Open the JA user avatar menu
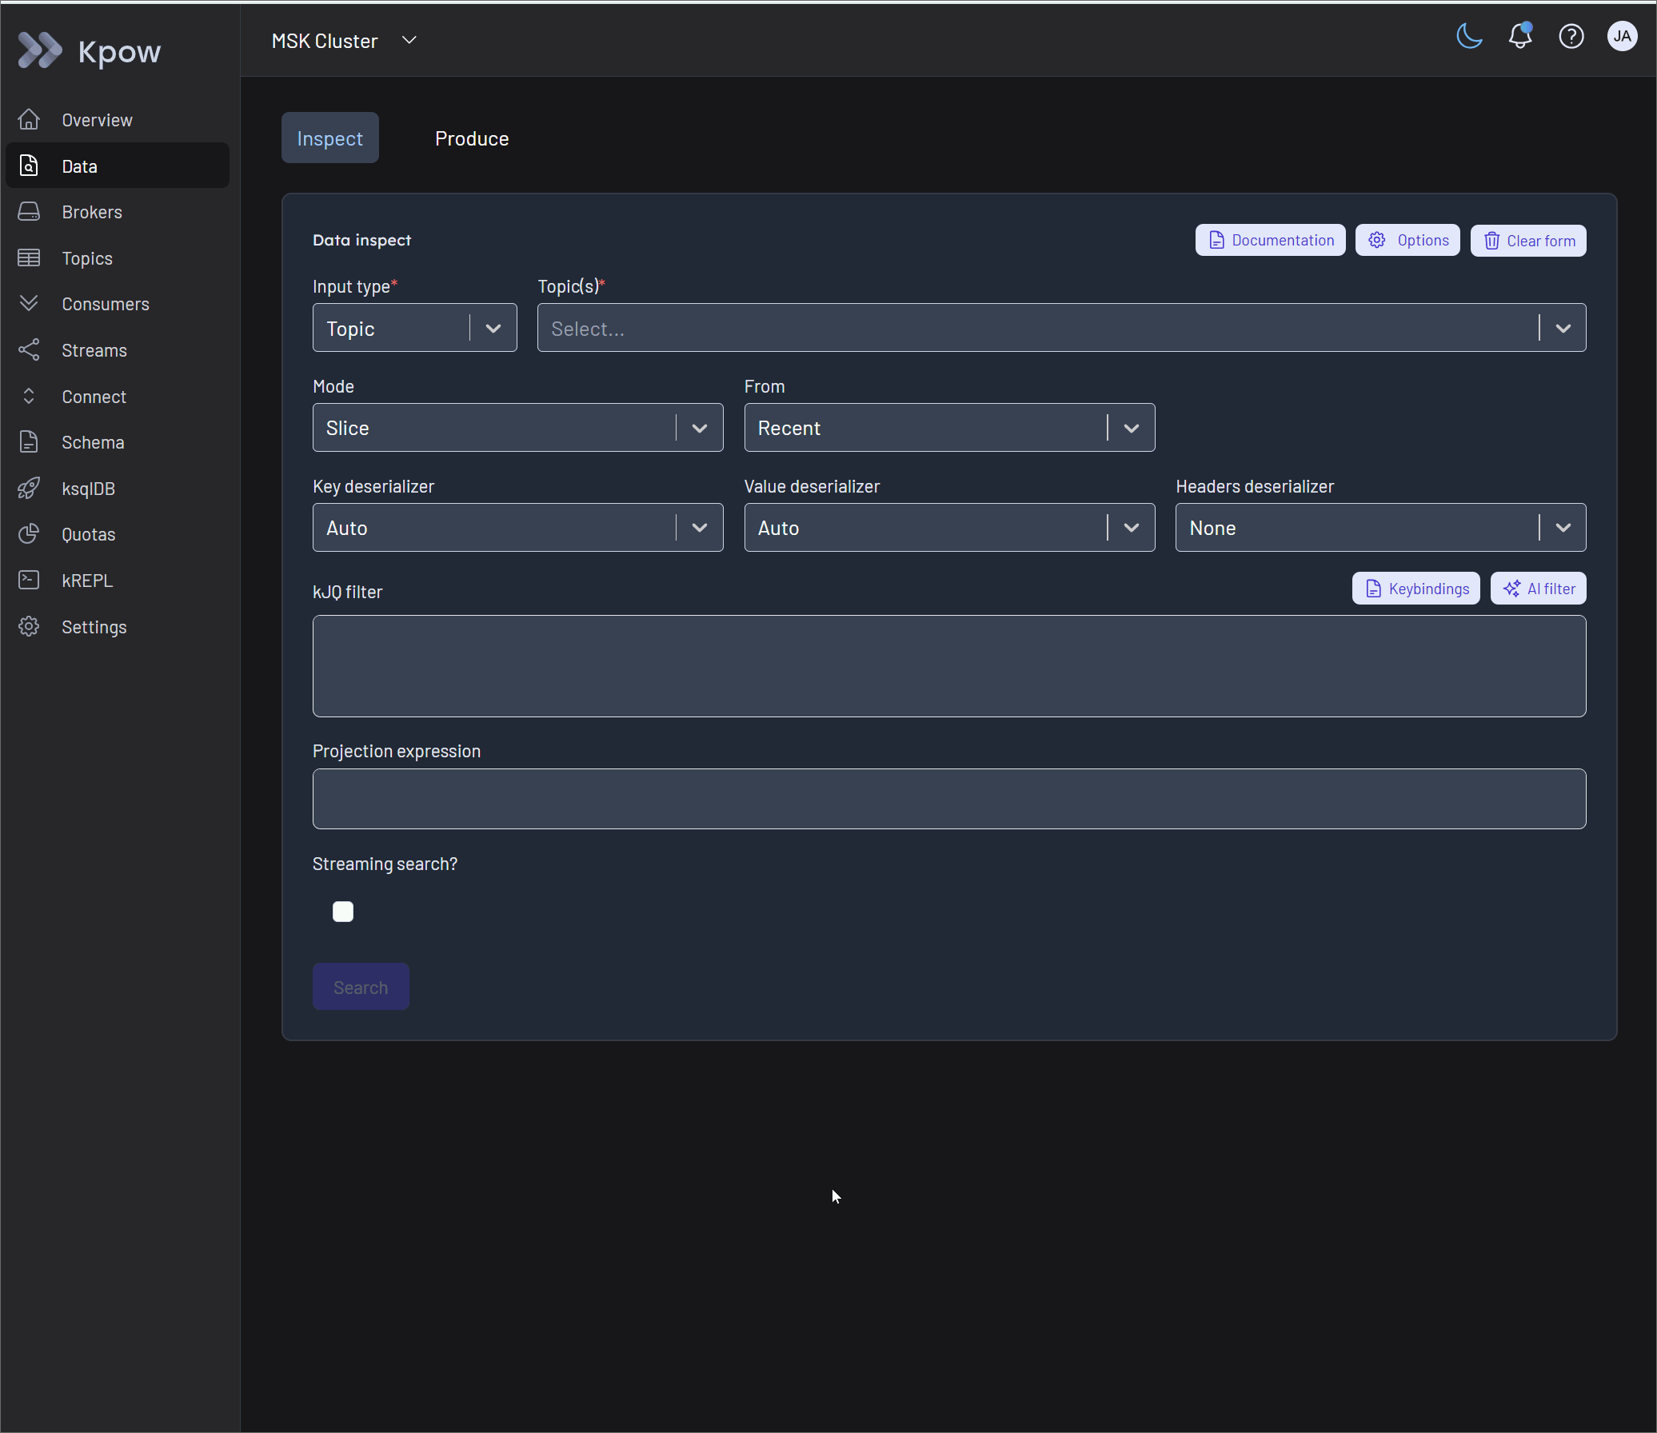 point(1622,37)
